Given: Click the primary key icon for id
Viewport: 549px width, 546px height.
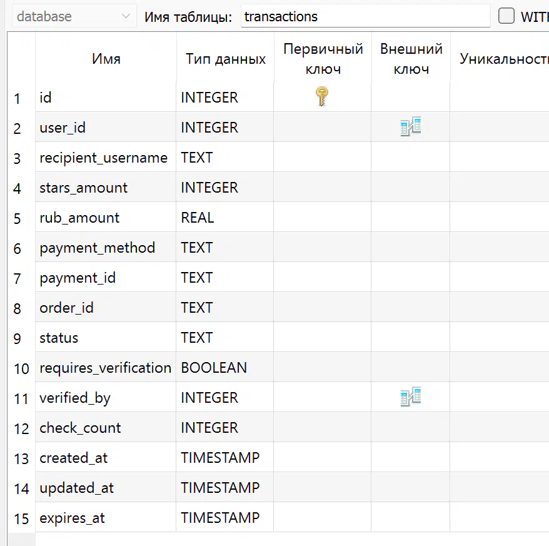Looking at the screenshot, I should [322, 96].
